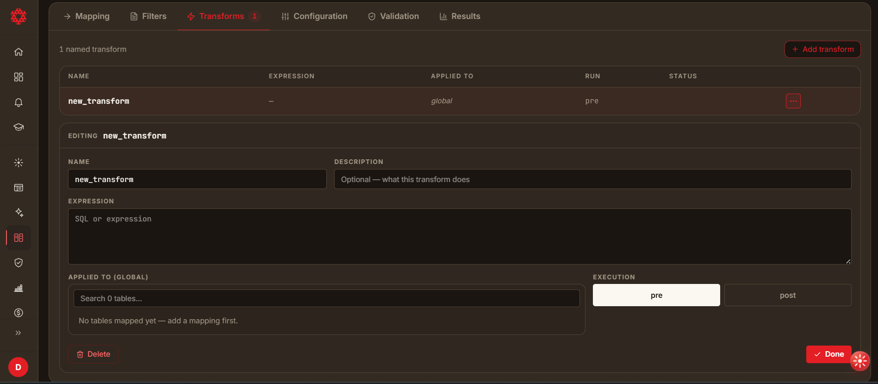Viewport: 878px width, 384px height.
Task: Open the dollar coin billing icon
Action: click(19, 313)
